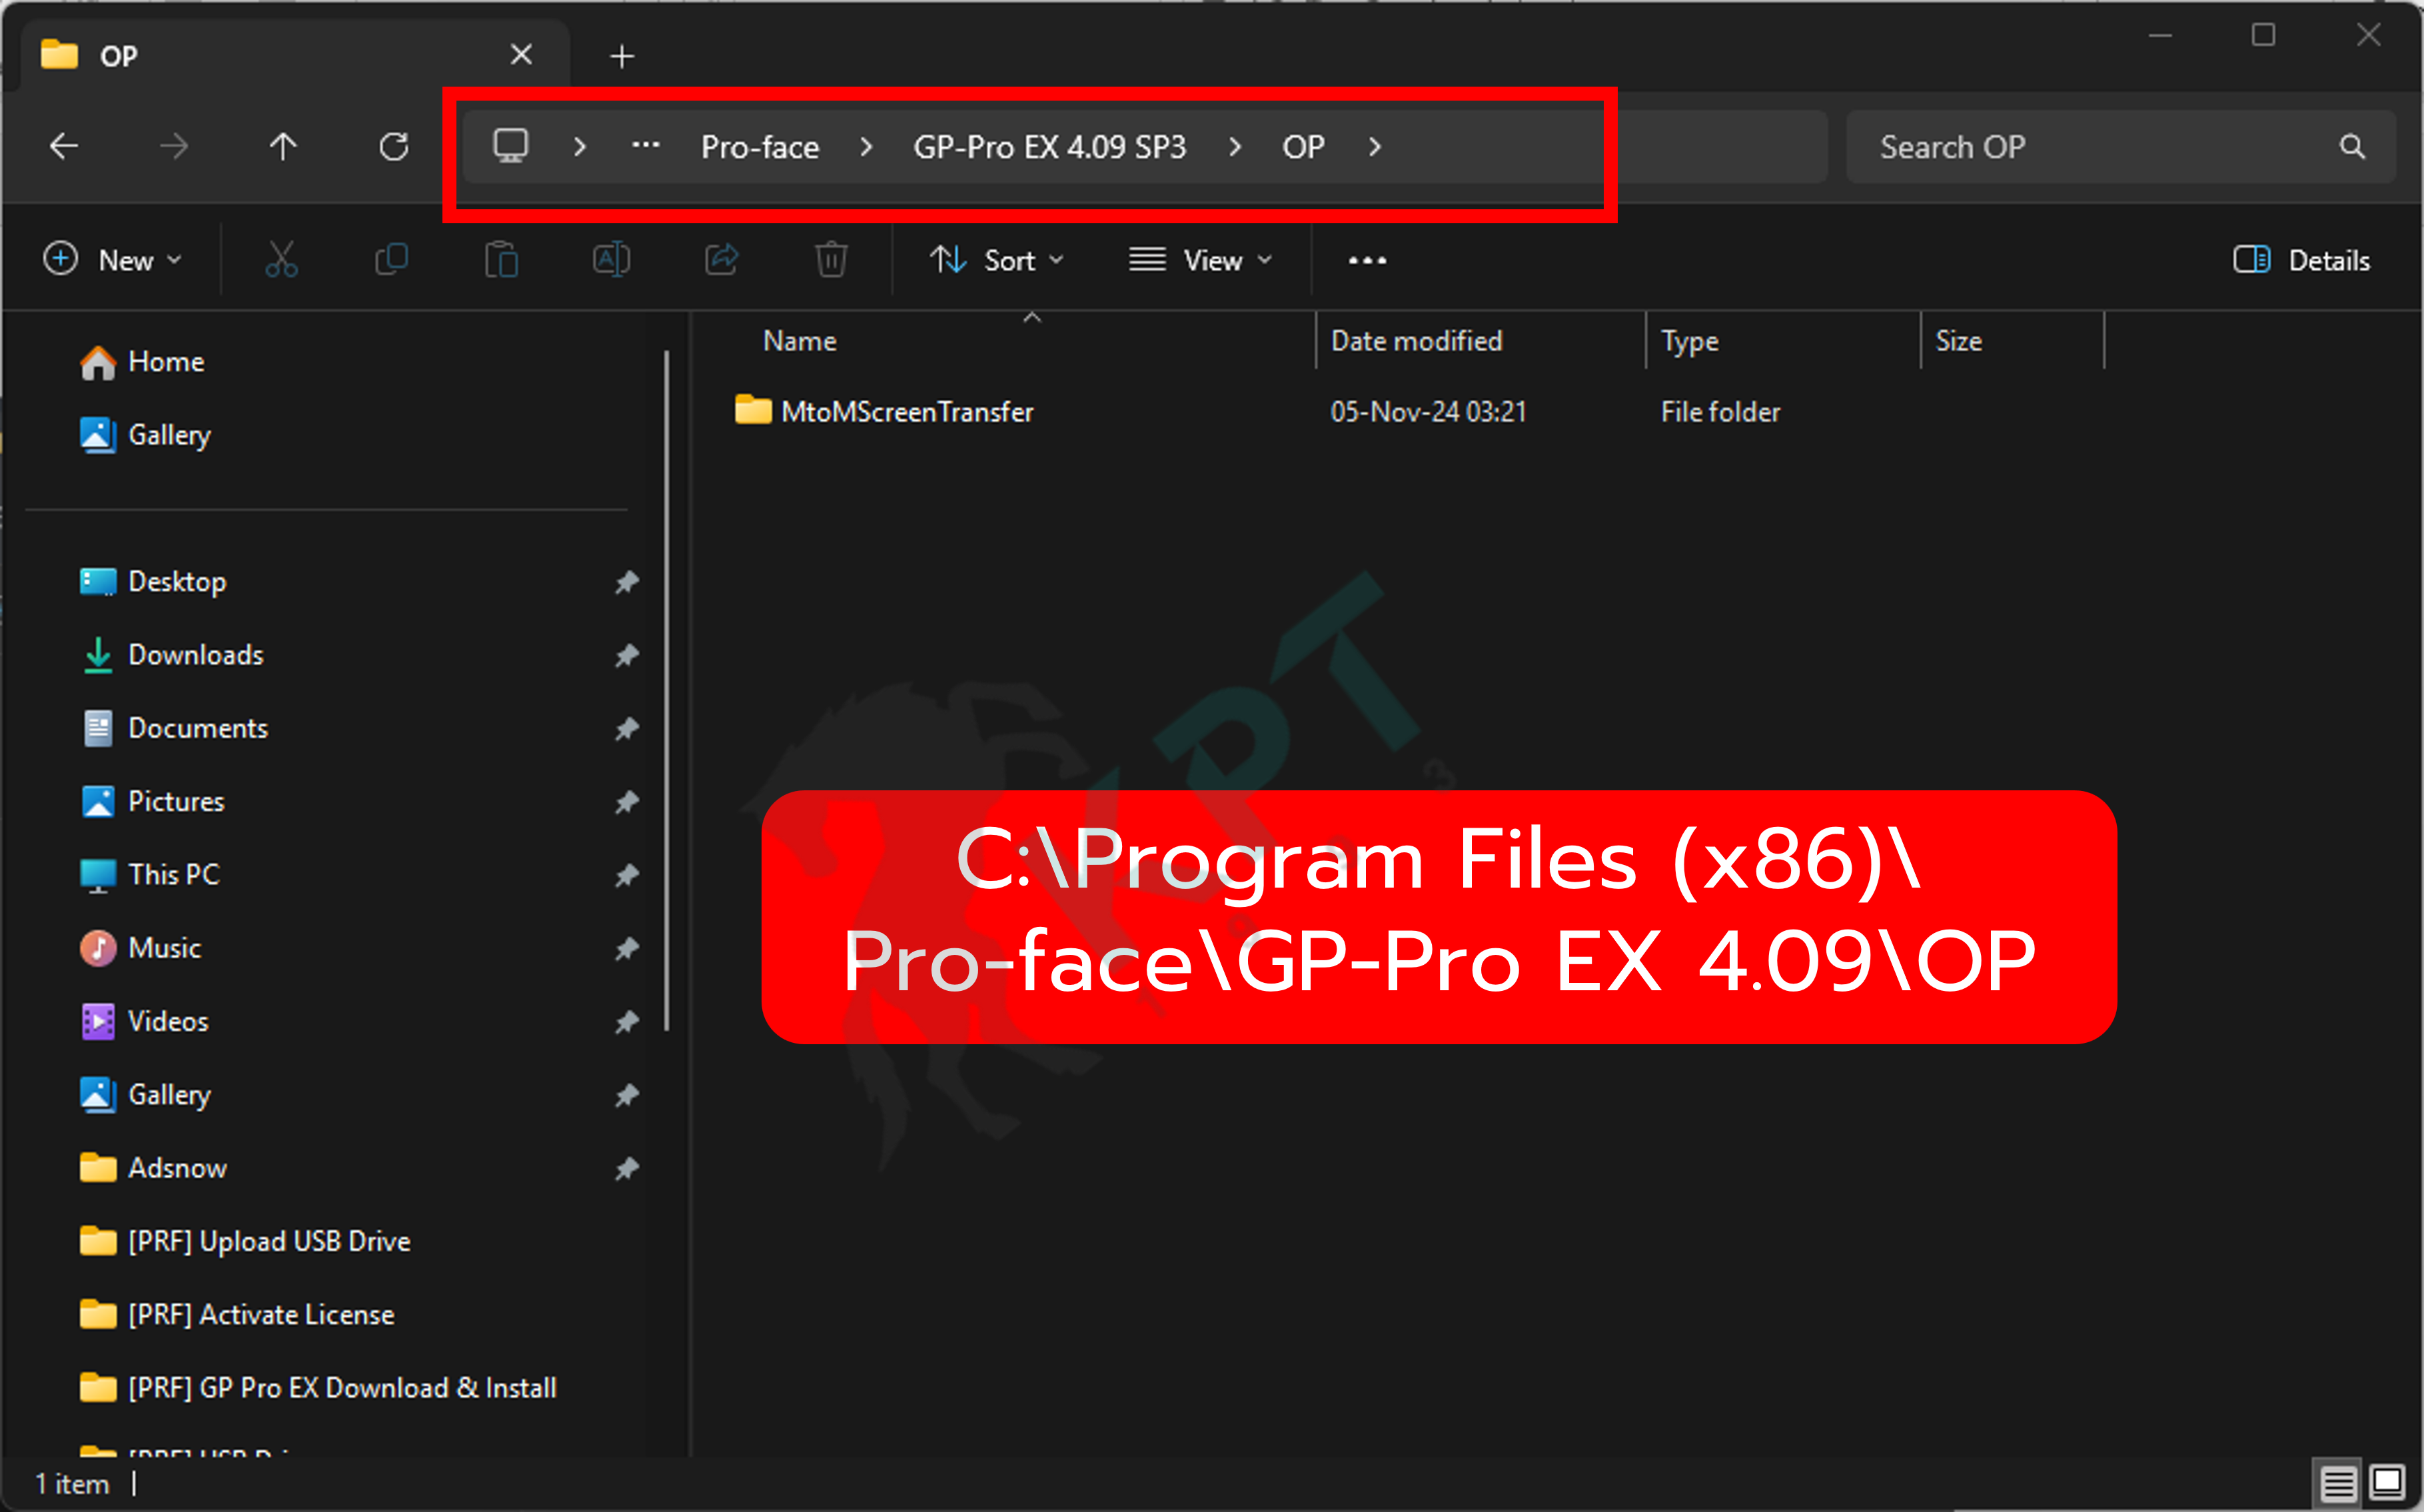
Task: Close the OP tab
Action: (521, 55)
